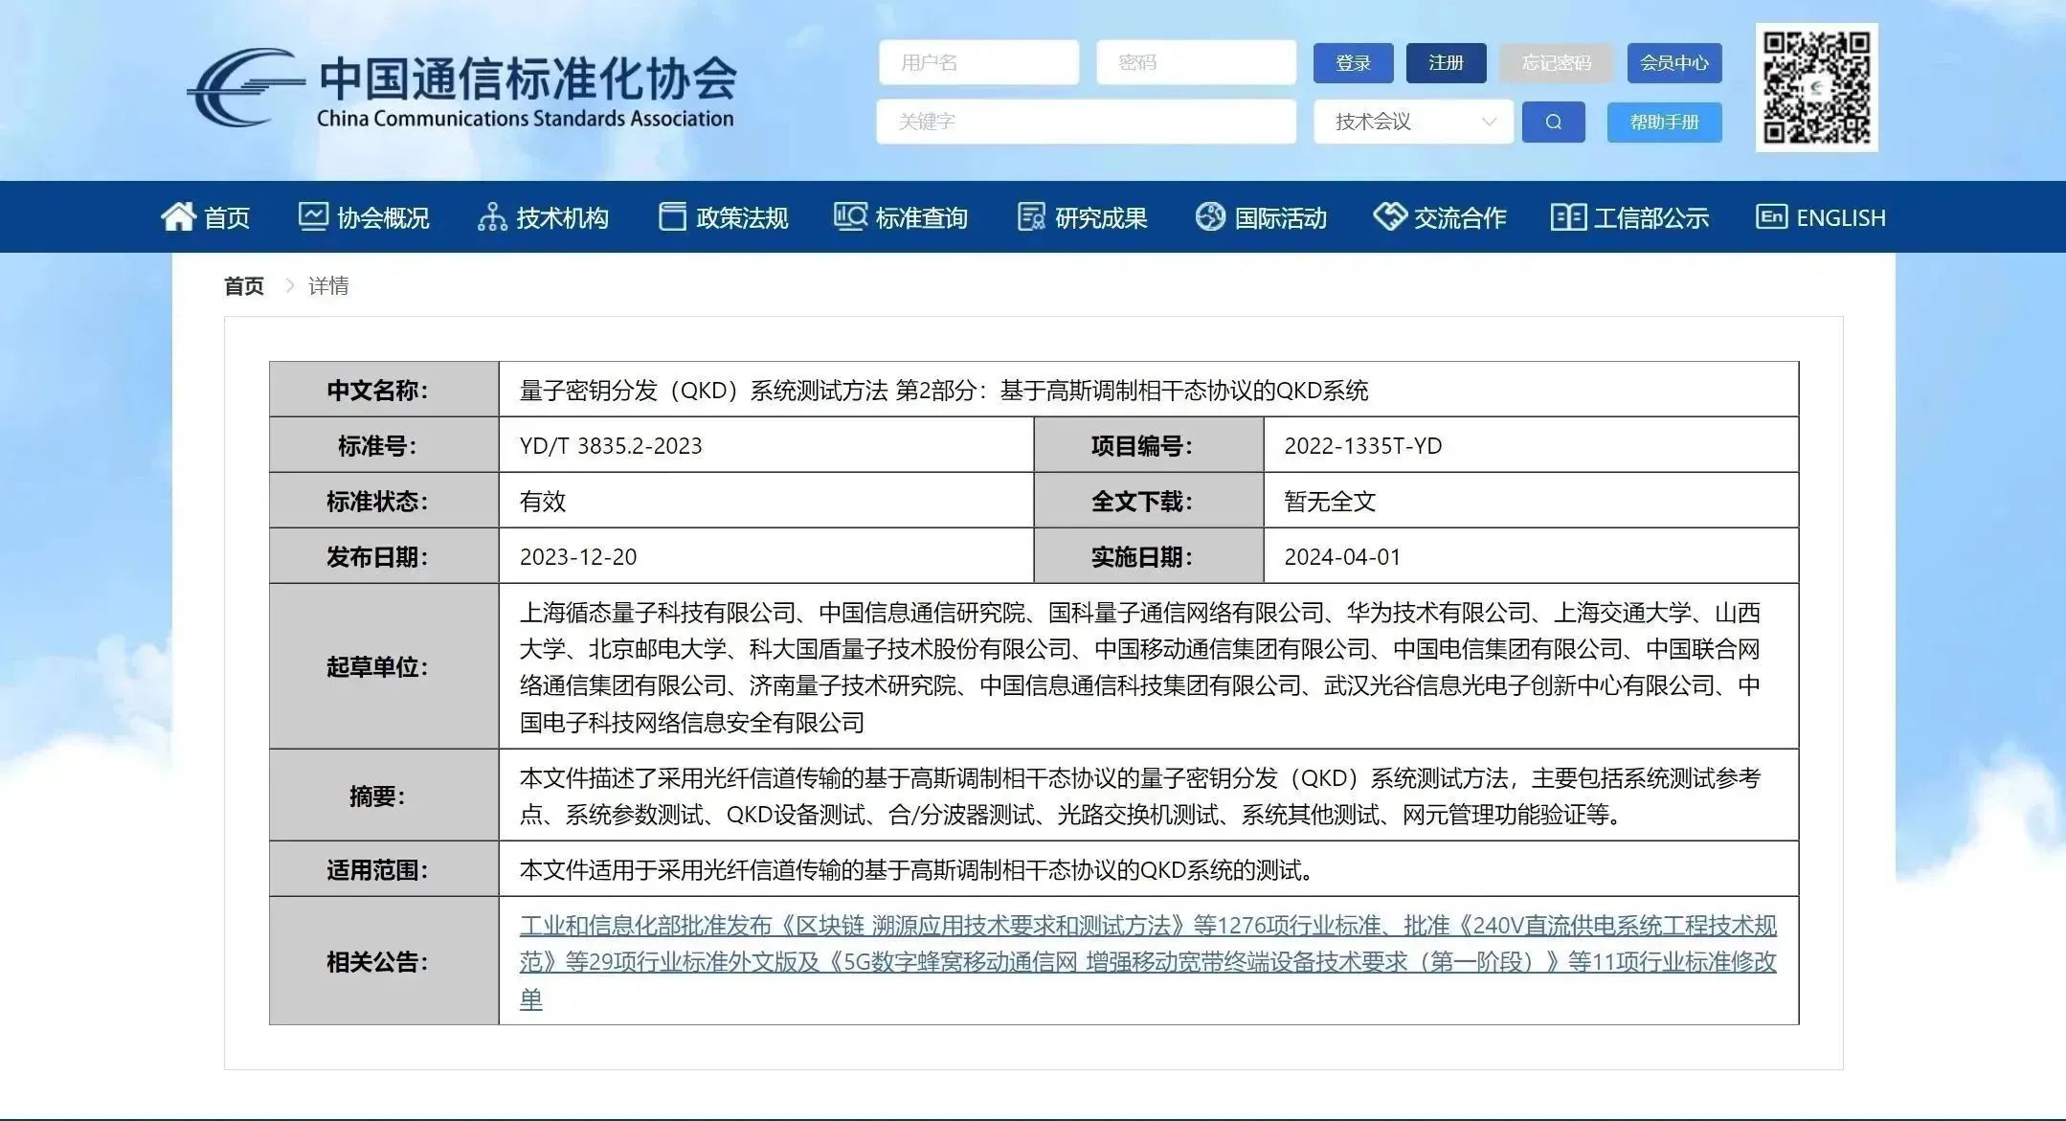Click the 中文名称 label cell
Screen dimensions: 2066x1121
coord(384,390)
